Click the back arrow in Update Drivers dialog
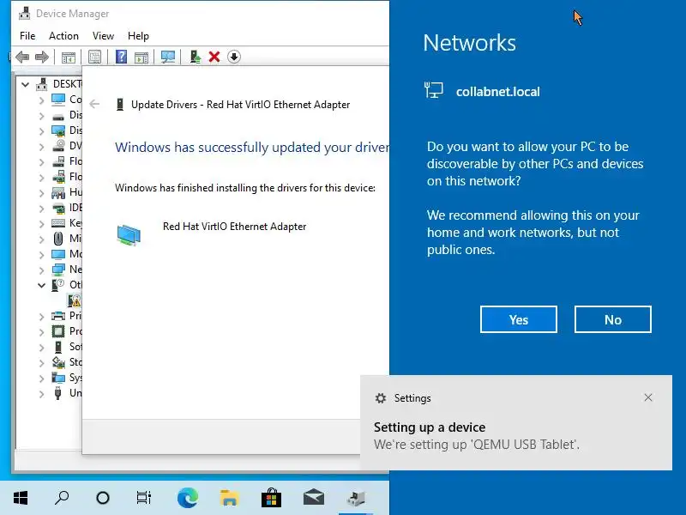Screen dimensions: 686x515 94,104
